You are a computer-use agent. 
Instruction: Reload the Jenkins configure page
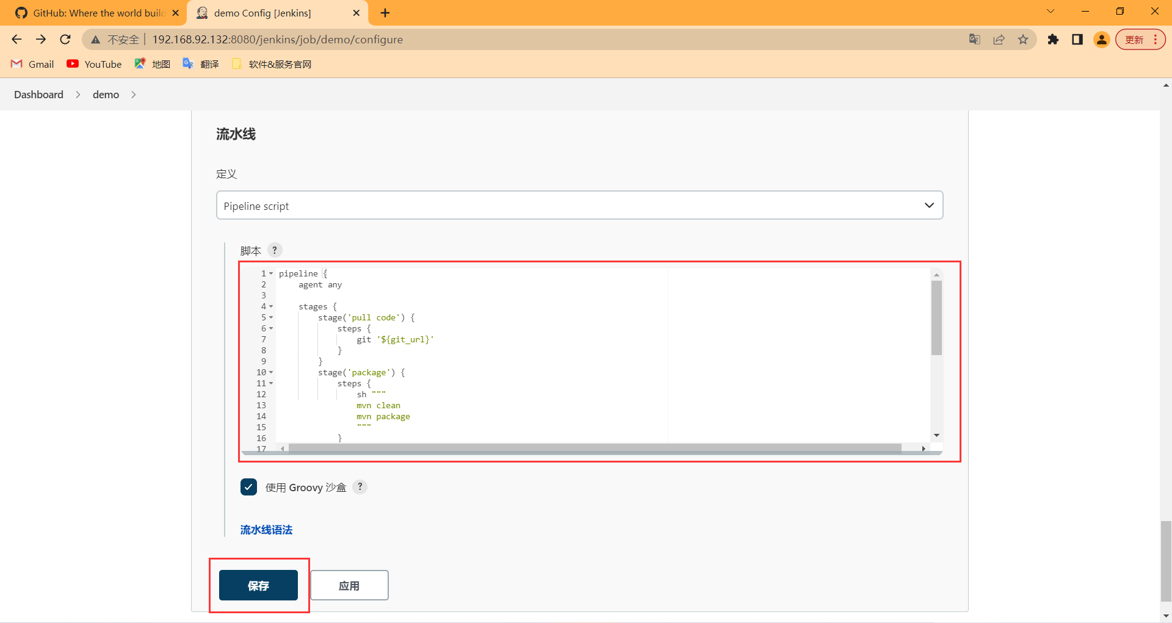click(65, 40)
